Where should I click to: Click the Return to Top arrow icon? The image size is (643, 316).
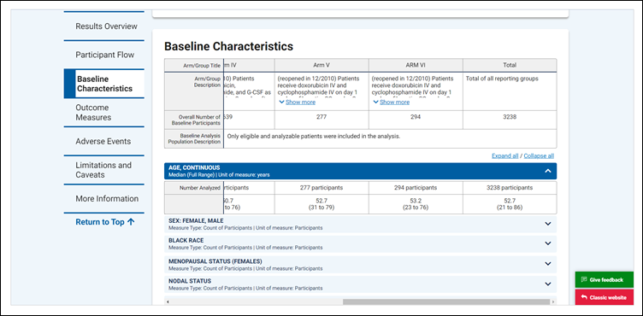(131, 222)
